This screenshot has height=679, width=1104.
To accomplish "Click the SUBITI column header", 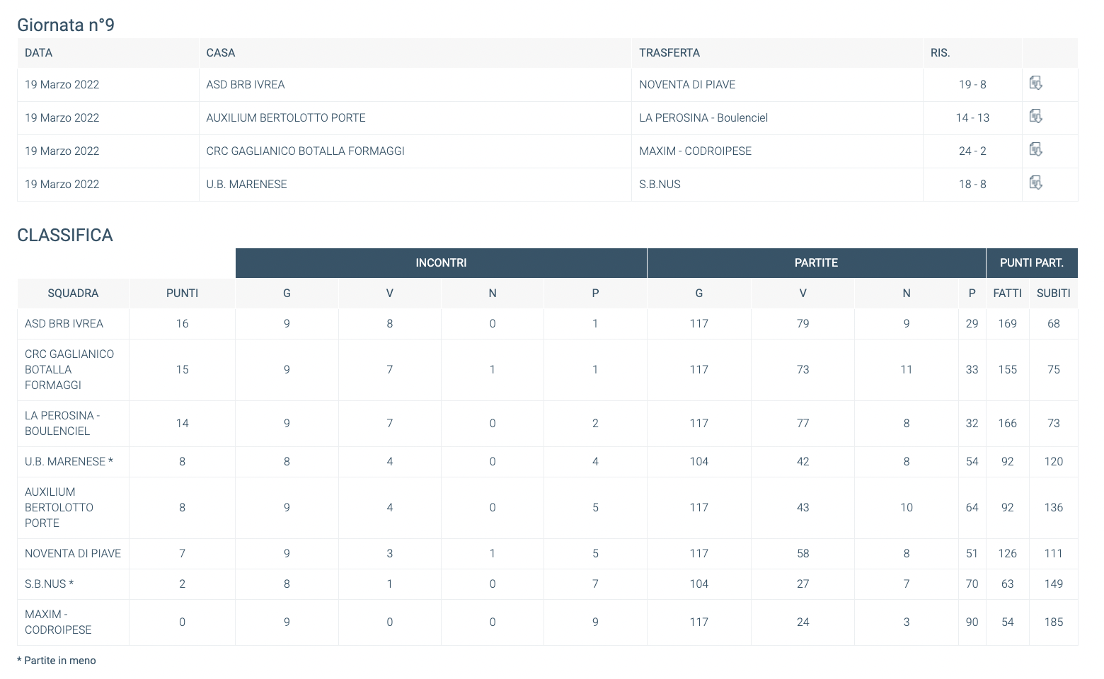I will coord(1053,293).
